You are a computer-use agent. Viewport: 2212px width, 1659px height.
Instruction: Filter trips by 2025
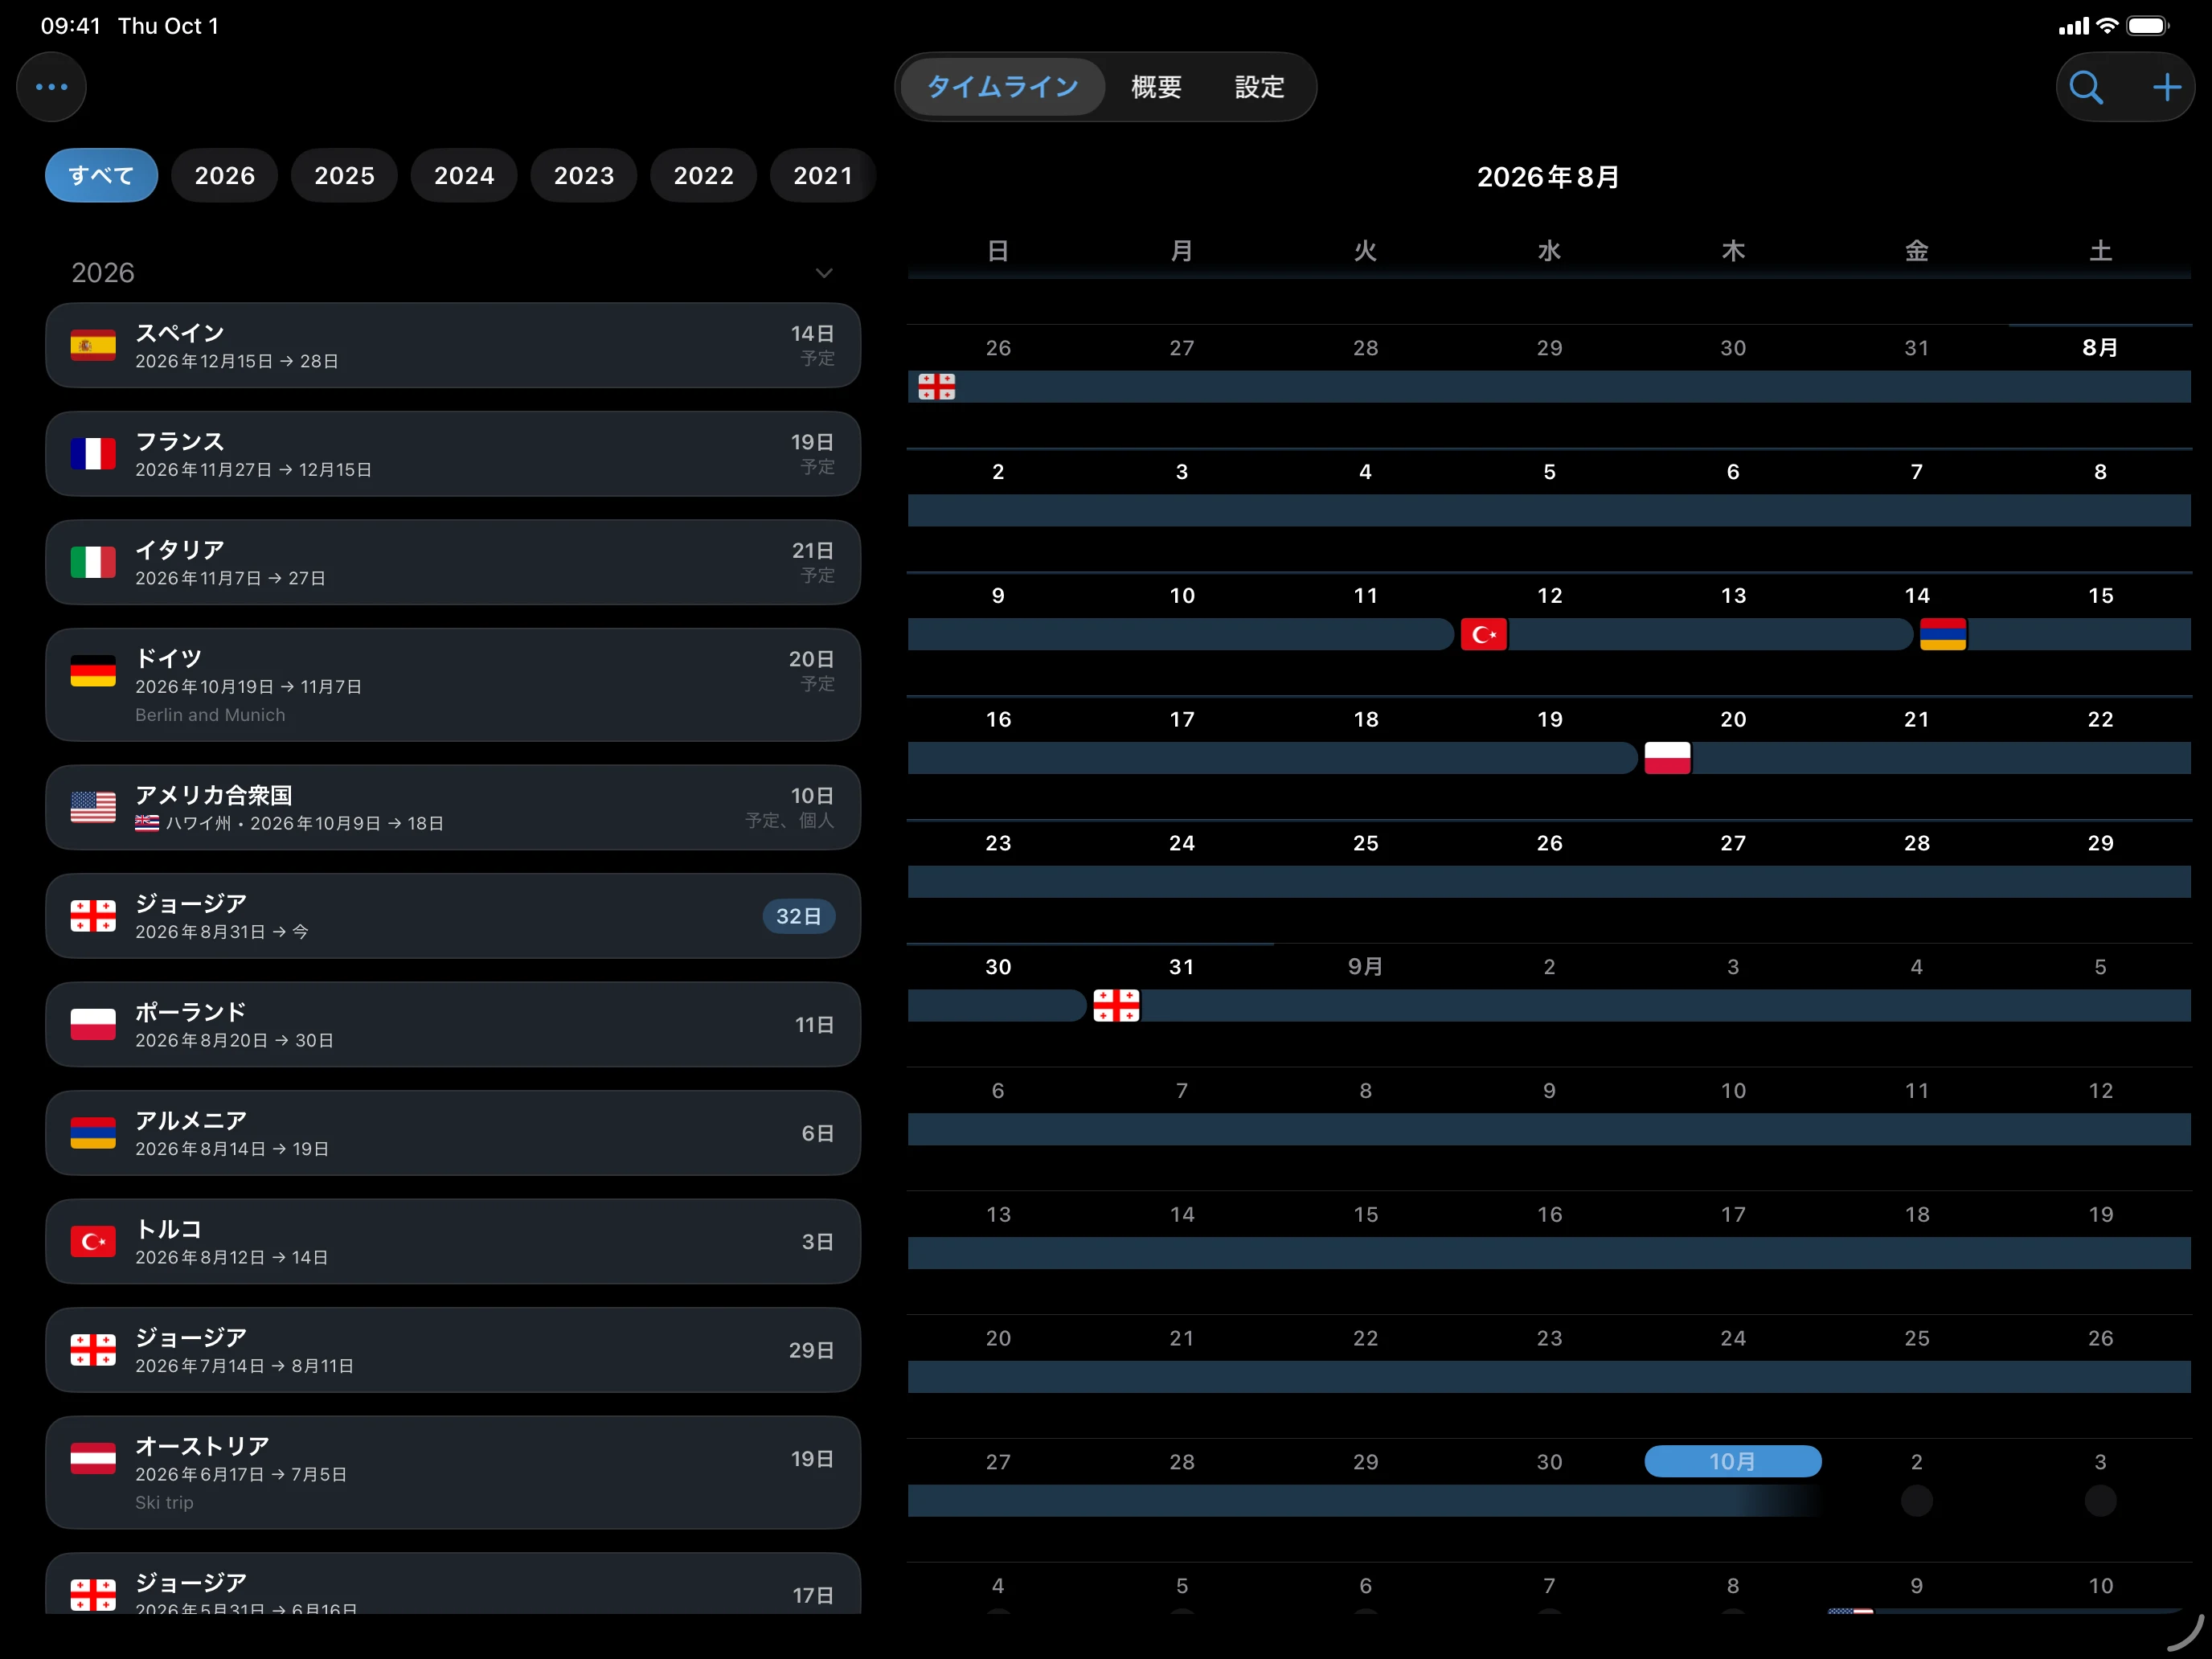pos(344,176)
